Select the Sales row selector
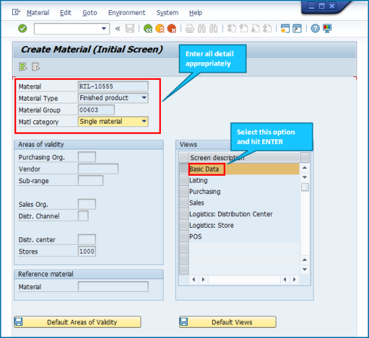The image size is (369, 338). [184, 203]
